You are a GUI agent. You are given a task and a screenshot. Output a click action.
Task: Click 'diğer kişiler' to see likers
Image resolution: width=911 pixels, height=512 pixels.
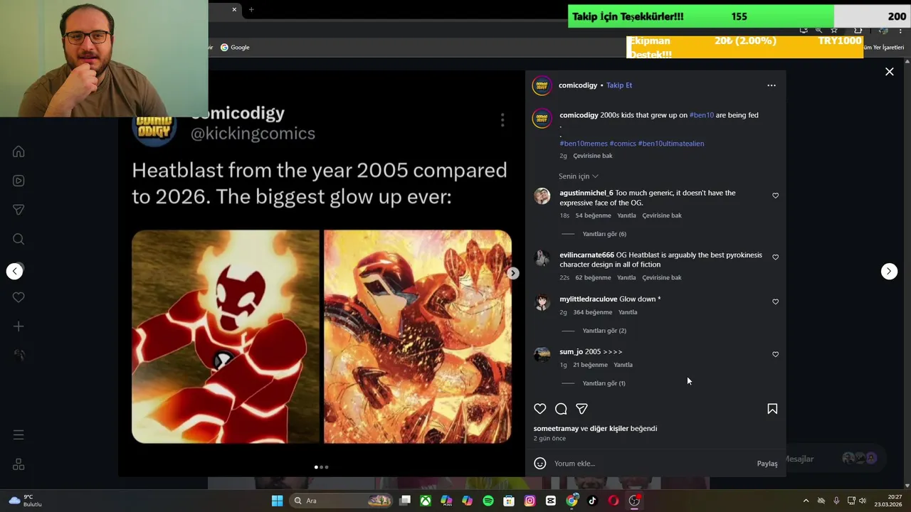click(609, 429)
